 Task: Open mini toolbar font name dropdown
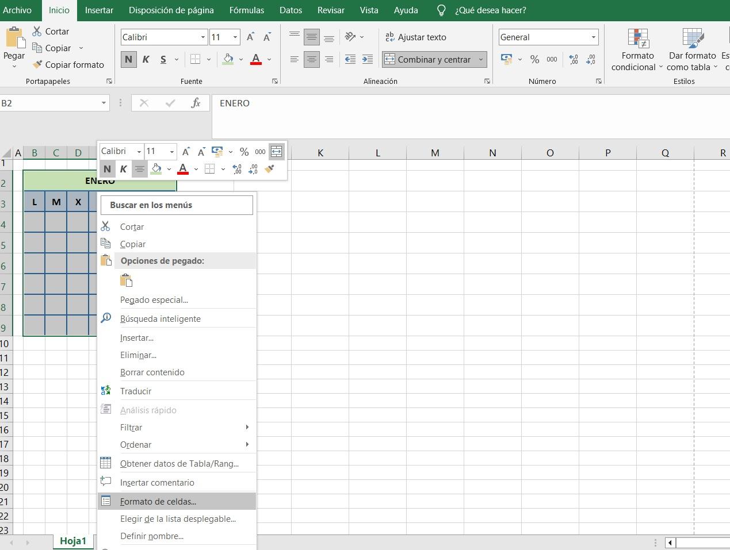pyautogui.click(x=139, y=152)
